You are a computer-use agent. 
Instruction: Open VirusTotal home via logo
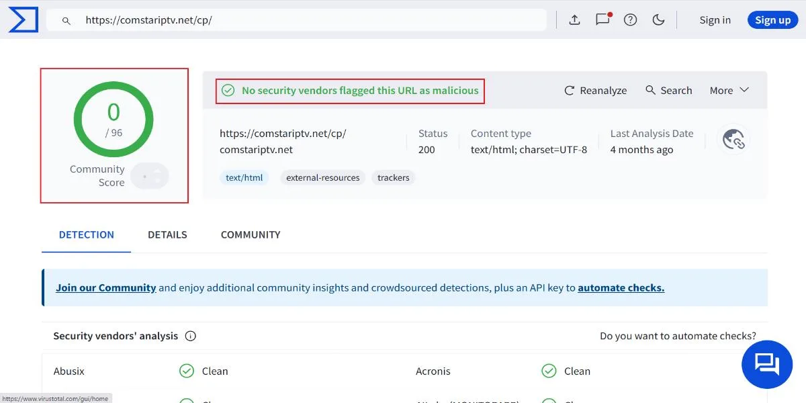coord(23,20)
